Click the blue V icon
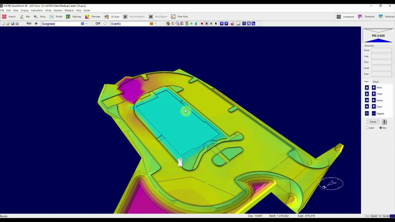The width and height of the screenshot is (395, 222). 226,24
